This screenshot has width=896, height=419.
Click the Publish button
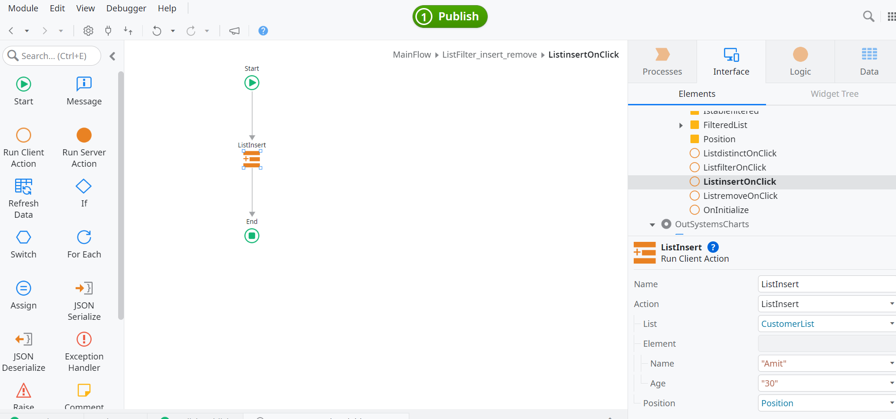pyautogui.click(x=449, y=16)
